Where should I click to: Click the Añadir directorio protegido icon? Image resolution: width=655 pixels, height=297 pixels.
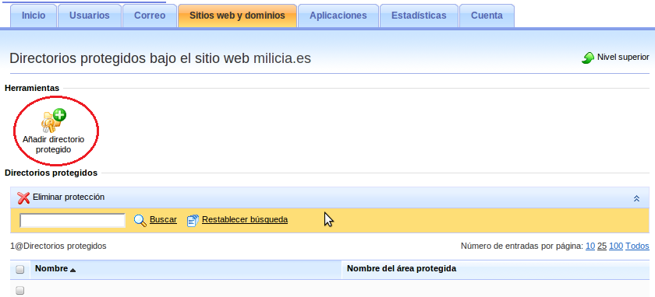54,120
